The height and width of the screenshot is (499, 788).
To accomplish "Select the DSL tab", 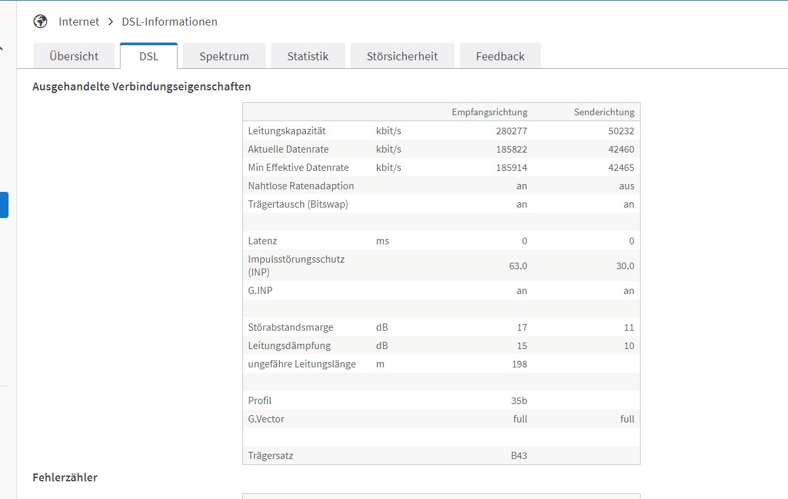I will point(149,56).
